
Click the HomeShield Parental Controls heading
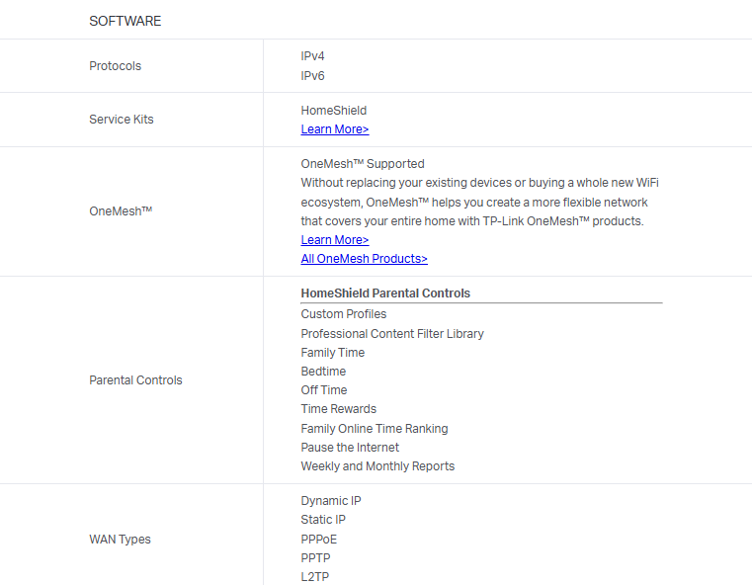385,293
